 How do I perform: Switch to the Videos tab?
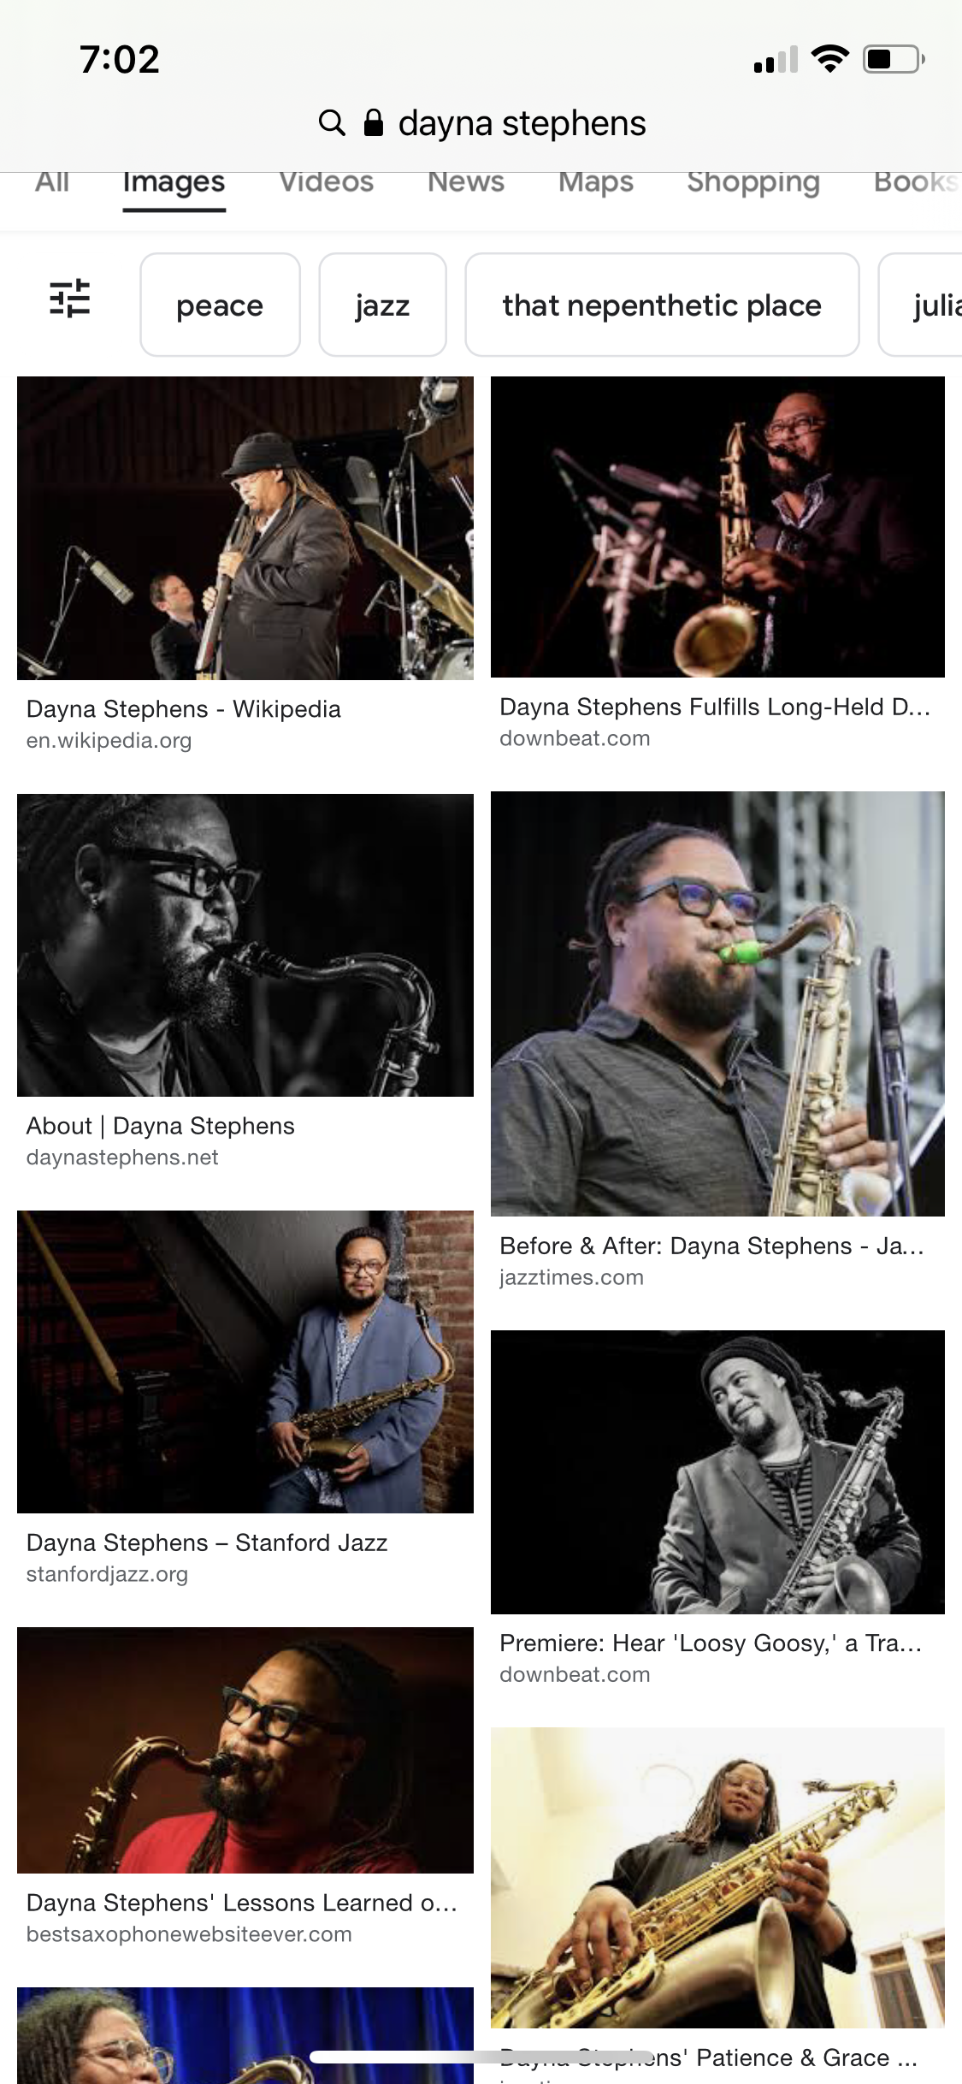[326, 182]
